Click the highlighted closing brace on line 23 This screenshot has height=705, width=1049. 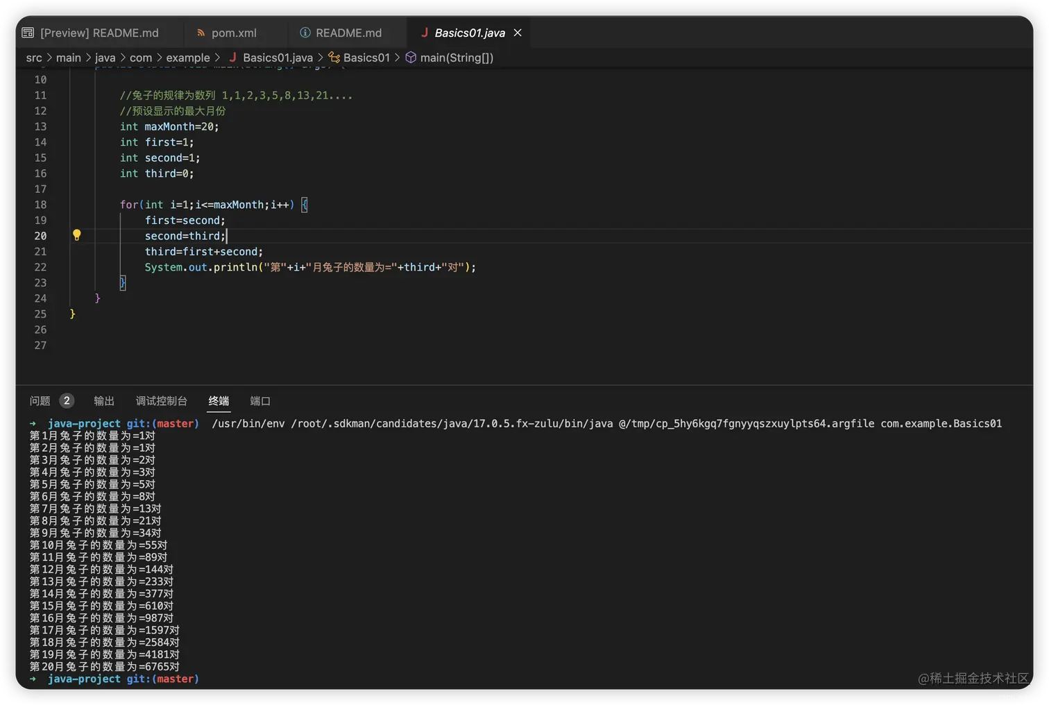pos(123,282)
